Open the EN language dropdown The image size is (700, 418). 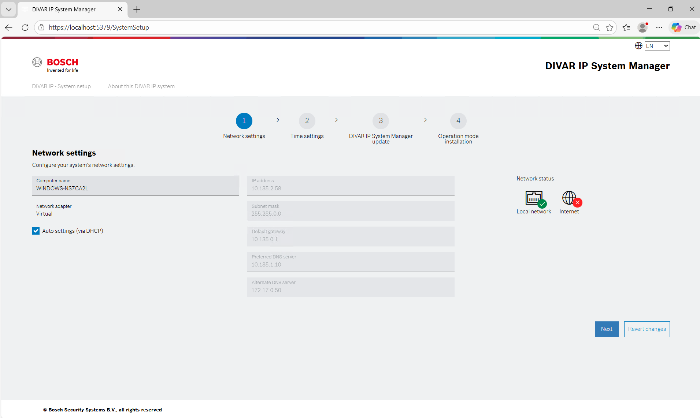coord(657,46)
